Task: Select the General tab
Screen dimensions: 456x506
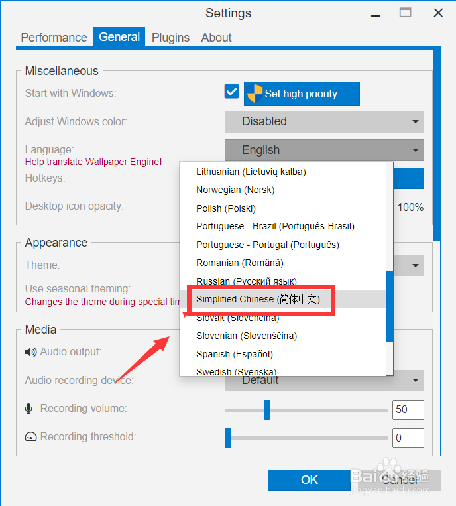Action: (x=119, y=37)
